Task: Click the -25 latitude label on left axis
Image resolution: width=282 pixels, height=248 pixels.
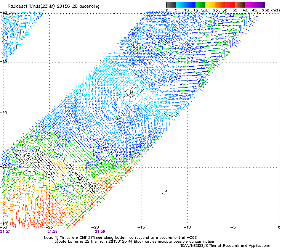Action: tap(3, 61)
